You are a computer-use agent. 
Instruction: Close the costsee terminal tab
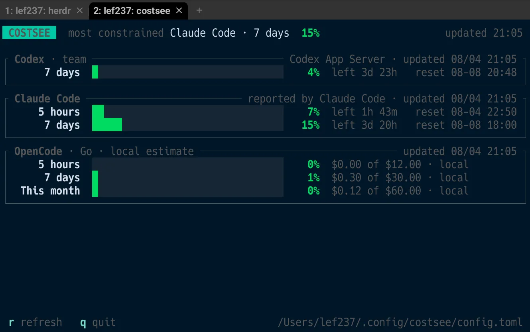click(179, 11)
